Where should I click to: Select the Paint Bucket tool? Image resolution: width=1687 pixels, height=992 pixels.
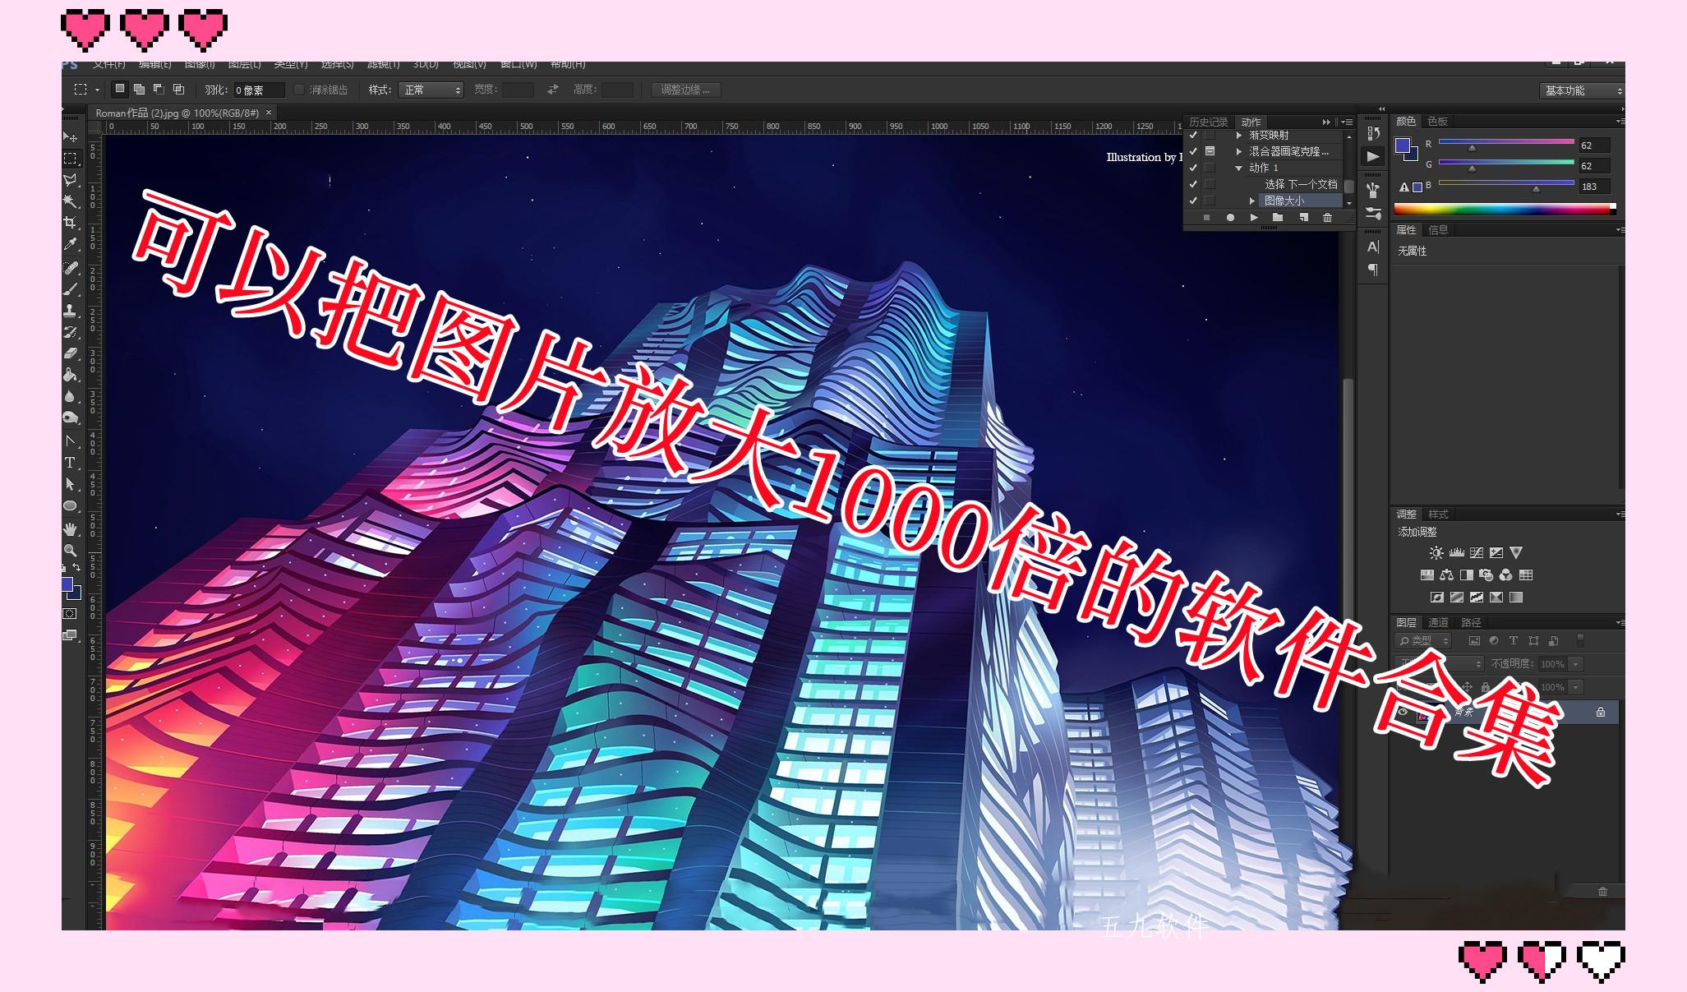[71, 375]
